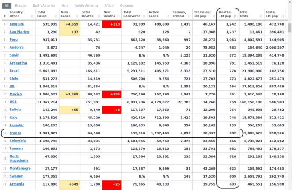Sort by Country column sort icon

click(x=32, y=16)
